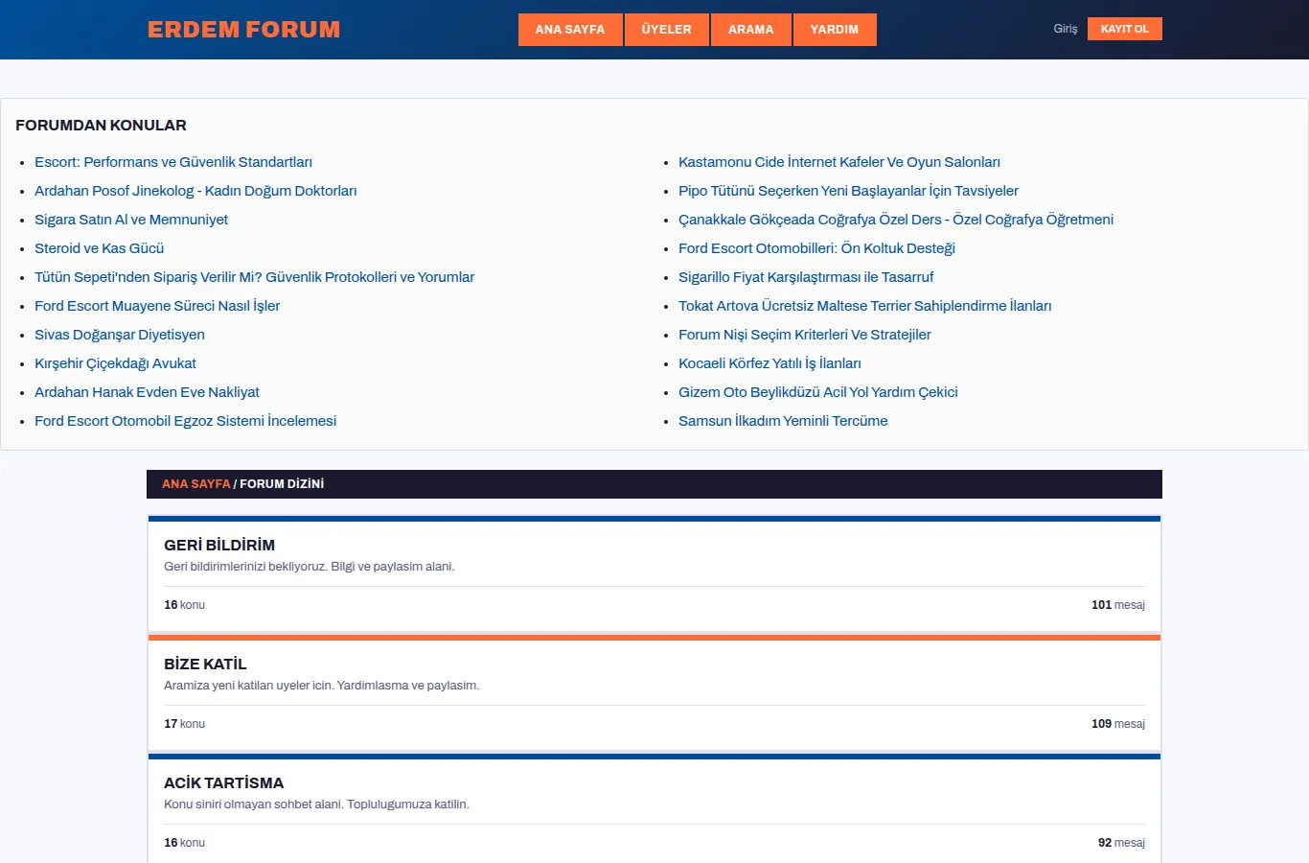Visit Sivas Doğanşar Diyetisyen topic link
The width and height of the screenshot is (1309, 863).
120,335
